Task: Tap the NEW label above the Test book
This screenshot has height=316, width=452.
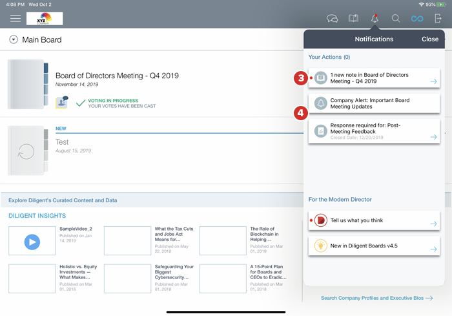Action: tap(61, 129)
